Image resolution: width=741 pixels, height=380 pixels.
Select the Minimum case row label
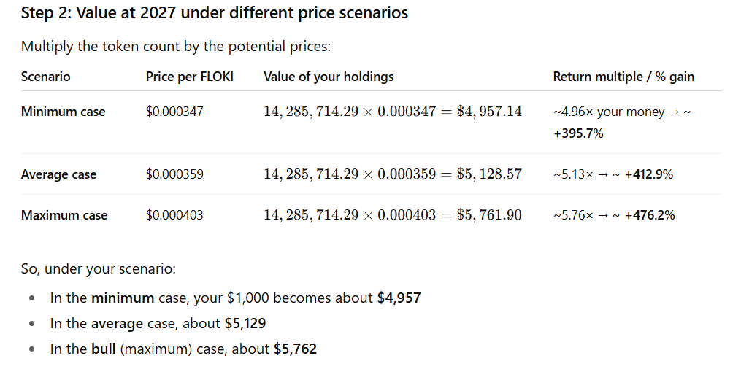point(63,112)
